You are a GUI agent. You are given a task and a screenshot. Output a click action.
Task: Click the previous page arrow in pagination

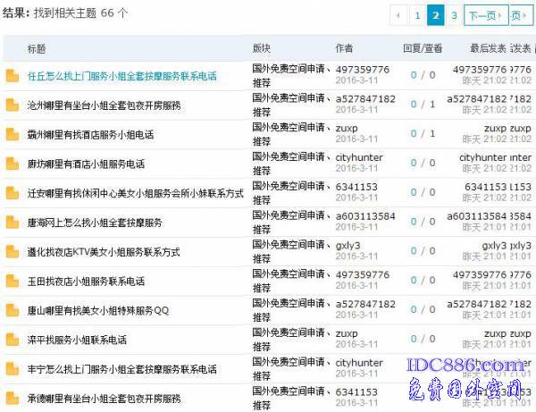click(399, 15)
